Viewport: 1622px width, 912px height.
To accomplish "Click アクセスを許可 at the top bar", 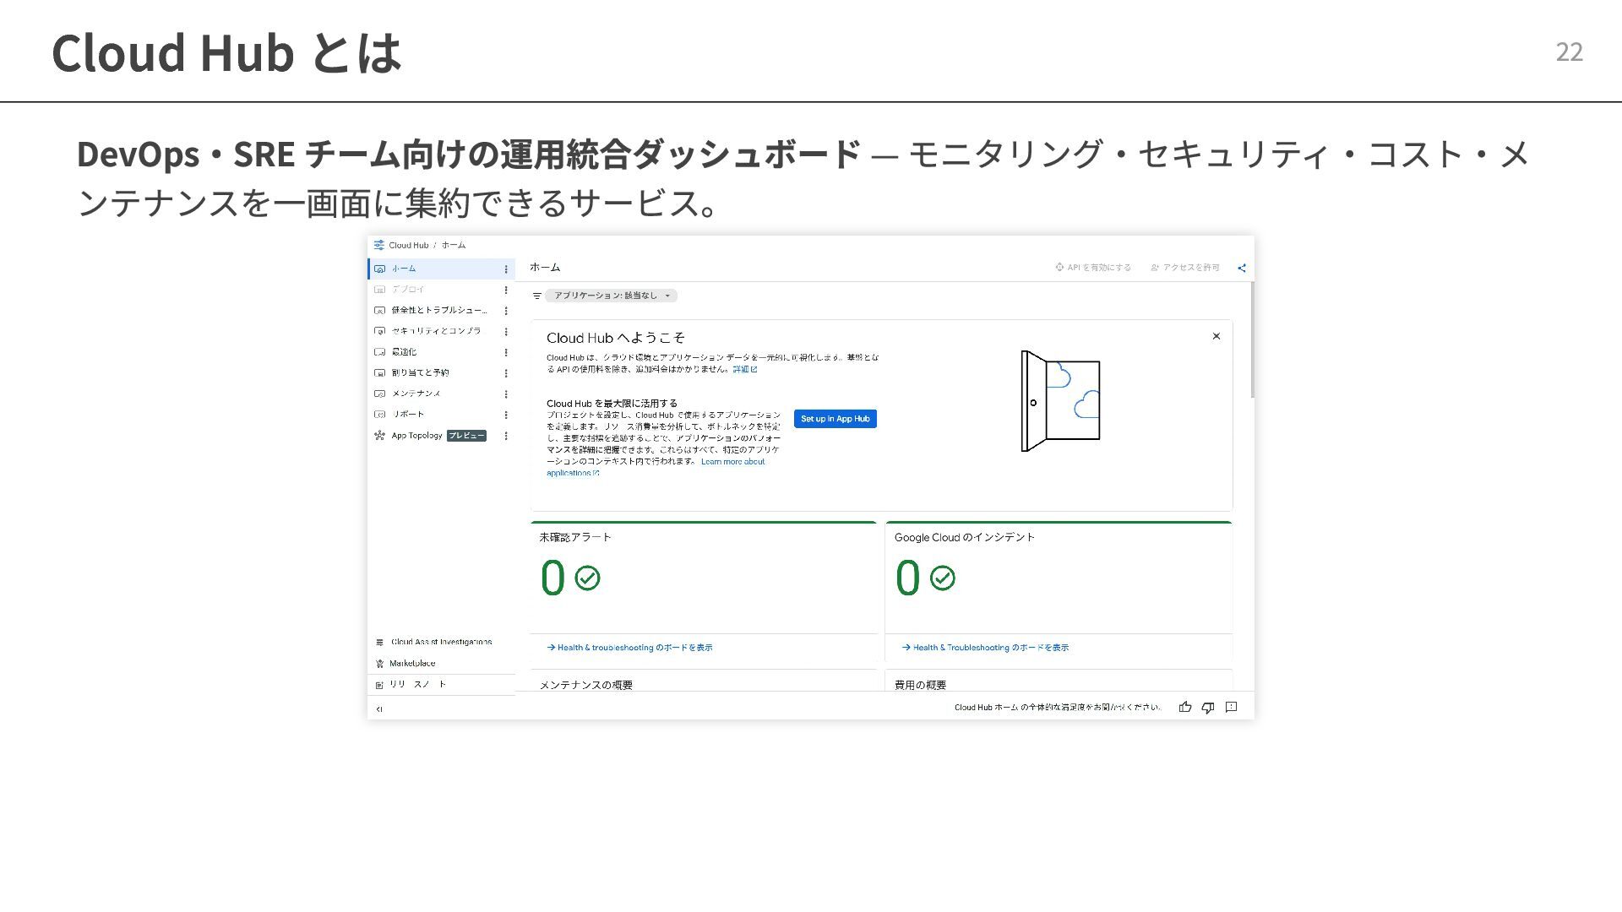I will coord(1185,268).
